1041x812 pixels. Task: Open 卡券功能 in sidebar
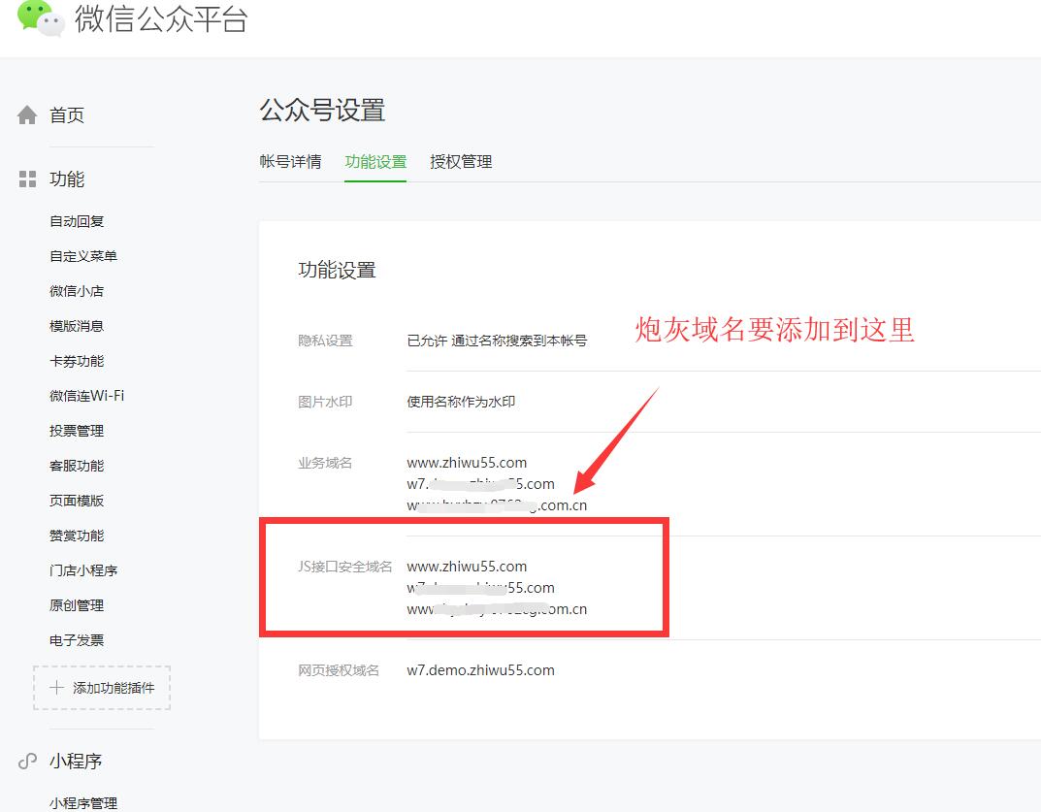77,361
